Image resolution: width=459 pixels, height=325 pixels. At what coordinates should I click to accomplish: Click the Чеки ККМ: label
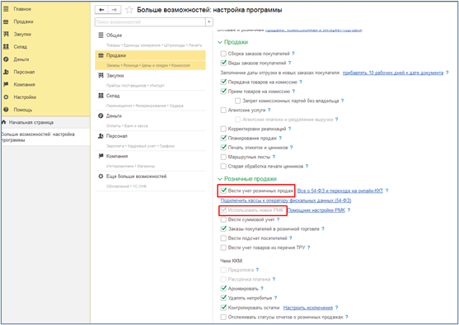click(x=232, y=261)
